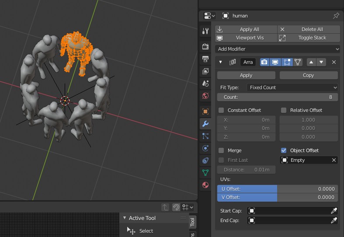Open the Render properties tab
The width and height of the screenshot is (344, 237).
pyautogui.click(x=205, y=46)
